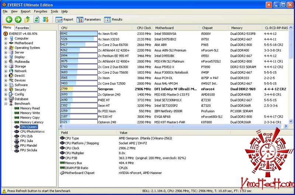Switch to the Favorites tab

(22, 28)
